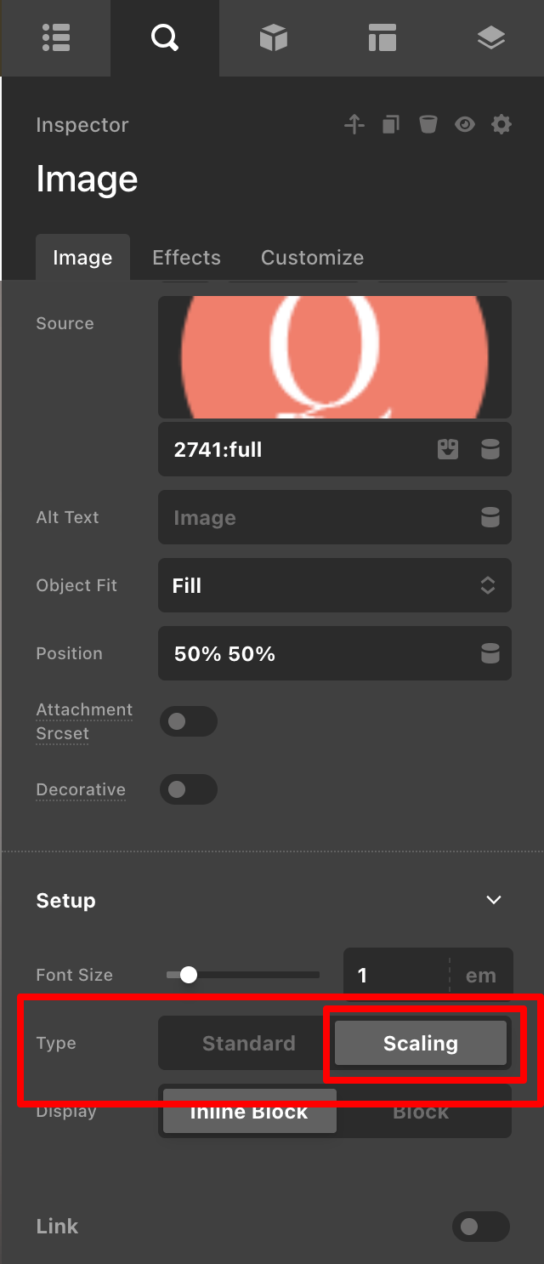Screen dimensions: 544x1264
Task: Click the go-to-parent icon in Inspector header
Action: pyautogui.click(x=354, y=125)
